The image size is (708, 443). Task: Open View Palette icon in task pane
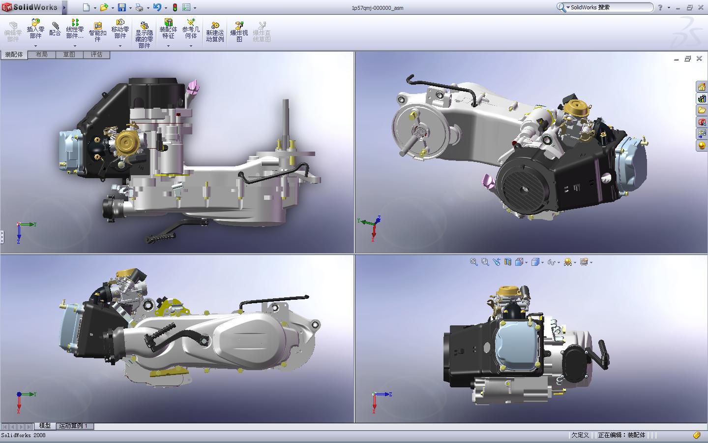(702, 134)
